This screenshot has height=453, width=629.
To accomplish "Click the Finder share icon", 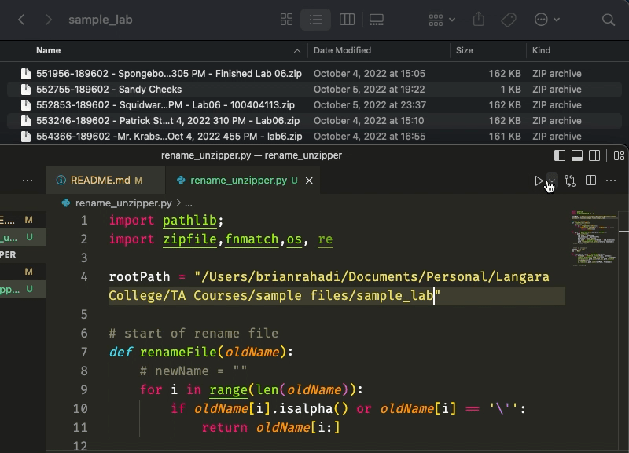I will click(x=479, y=20).
